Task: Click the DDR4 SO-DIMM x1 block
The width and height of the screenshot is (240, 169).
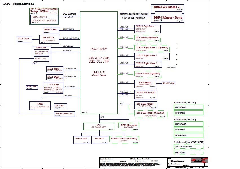Action: 168,8
